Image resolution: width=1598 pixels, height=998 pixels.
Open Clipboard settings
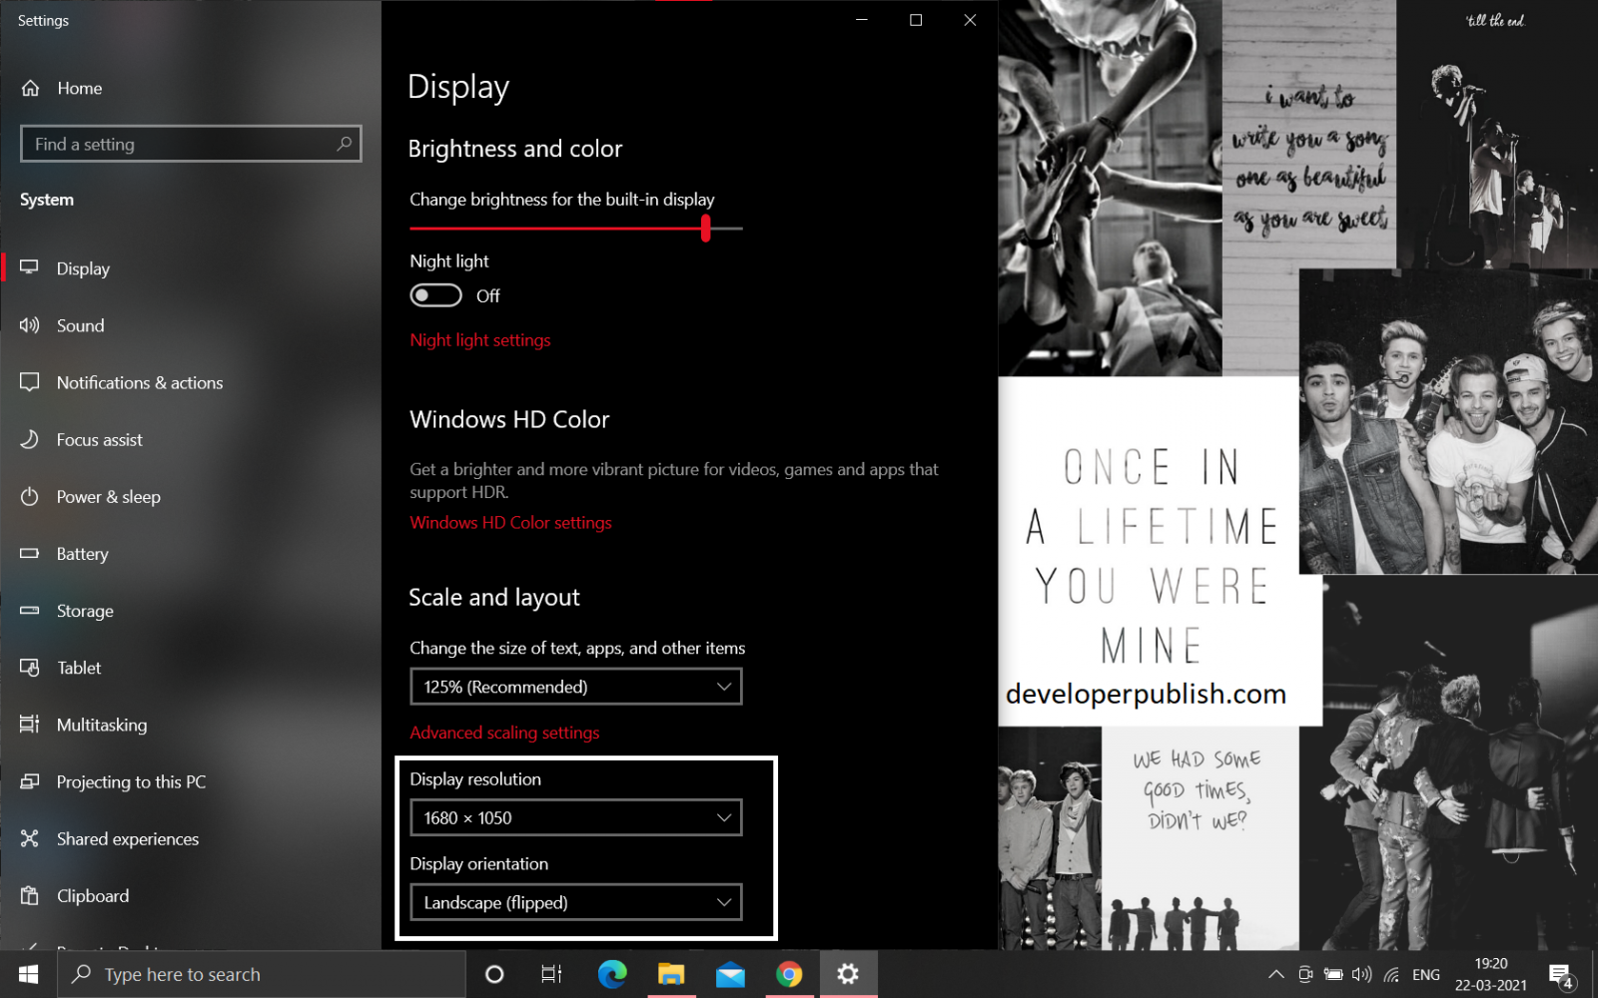(x=93, y=895)
